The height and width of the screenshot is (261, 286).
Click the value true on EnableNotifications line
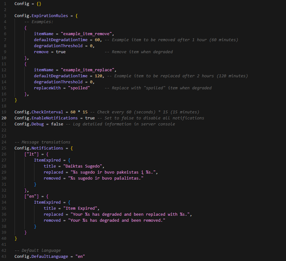click(x=90, y=118)
